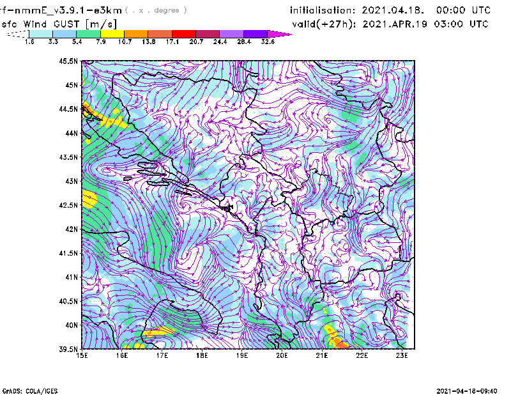Click the 19E longitude label
This screenshot has width=511, height=395.
(242, 355)
